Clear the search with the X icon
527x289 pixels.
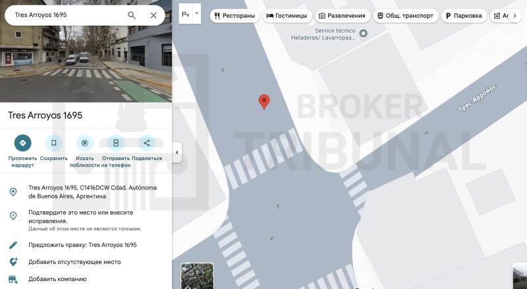coord(153,15)
